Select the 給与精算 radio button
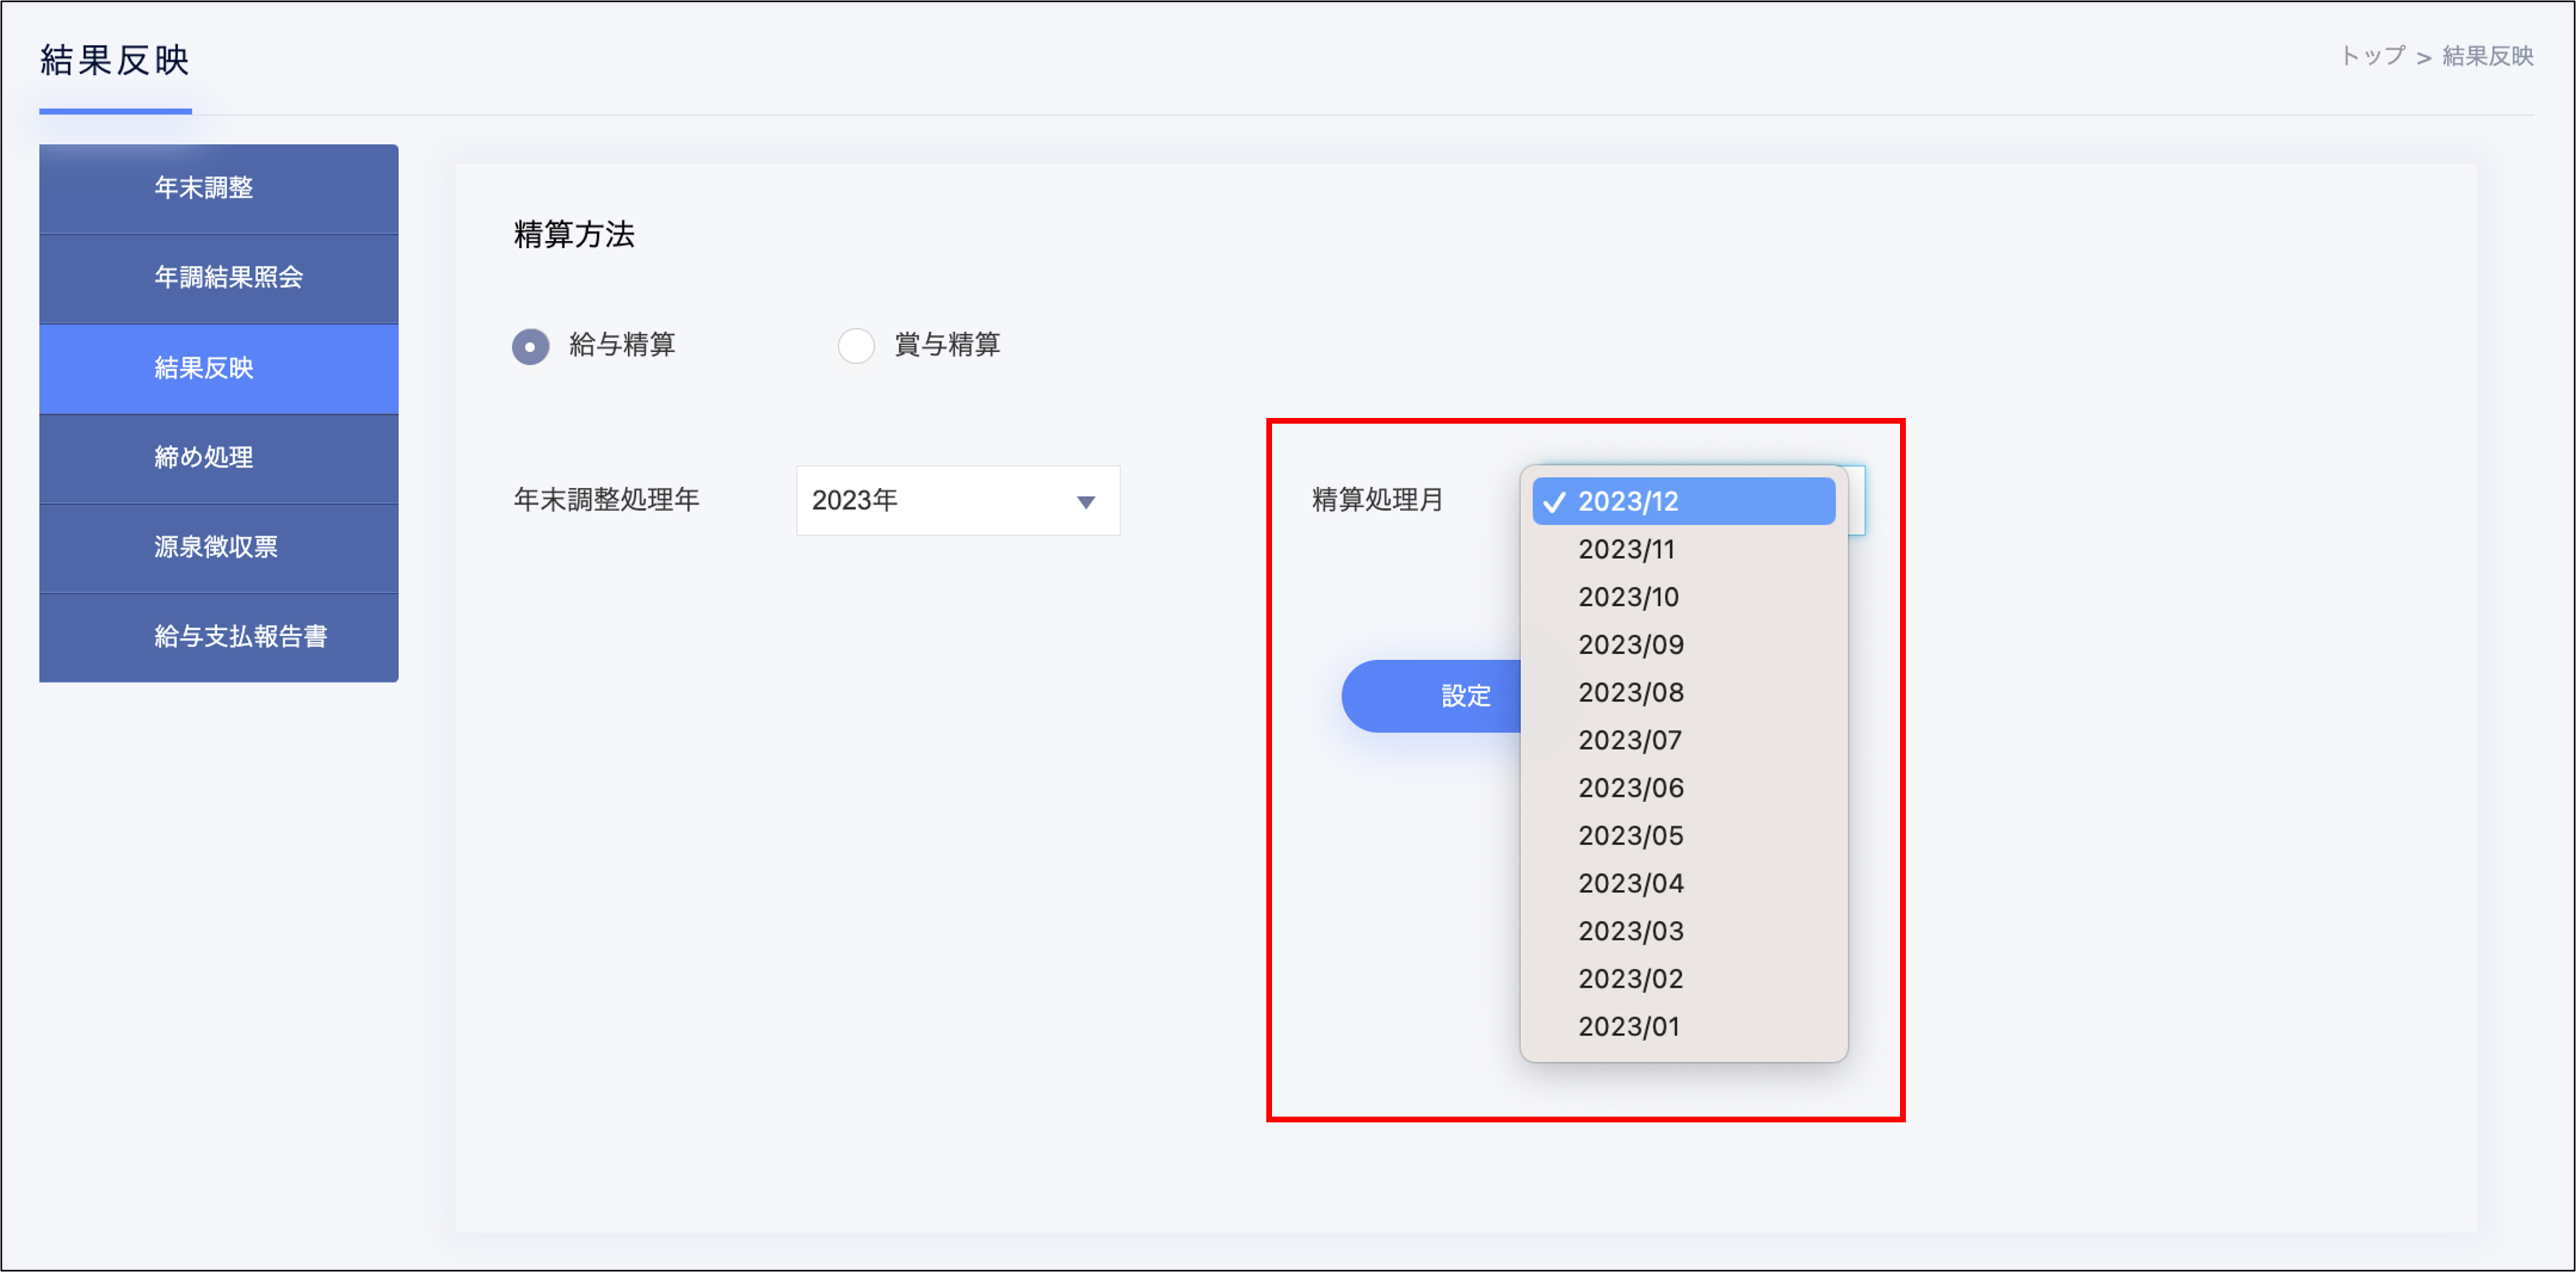Screen dimensions: 2576x1272 tap(530, 346)
